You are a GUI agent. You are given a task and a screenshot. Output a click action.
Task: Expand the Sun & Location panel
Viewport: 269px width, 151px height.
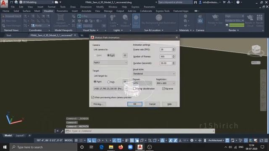click(154, 30)
